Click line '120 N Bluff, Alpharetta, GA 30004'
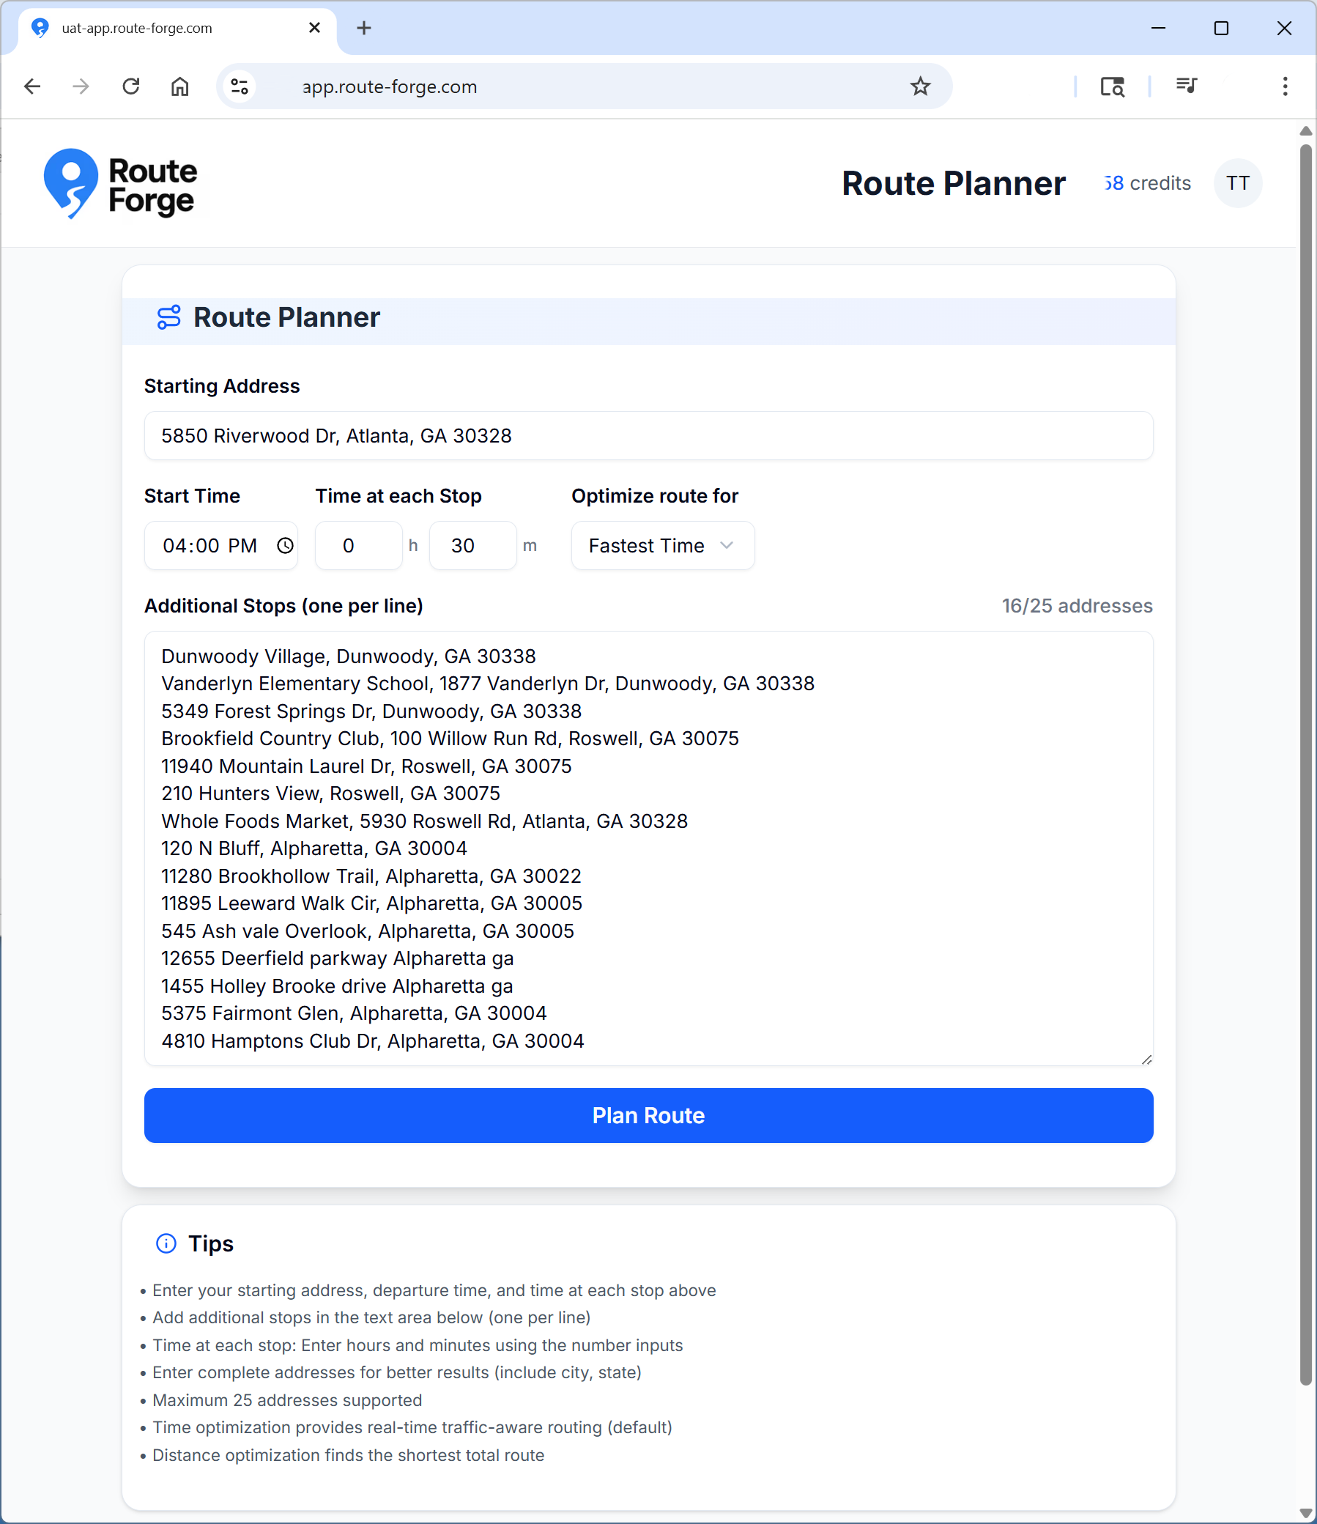Viewport: 1317px width, 1524px height. point(314,848)
